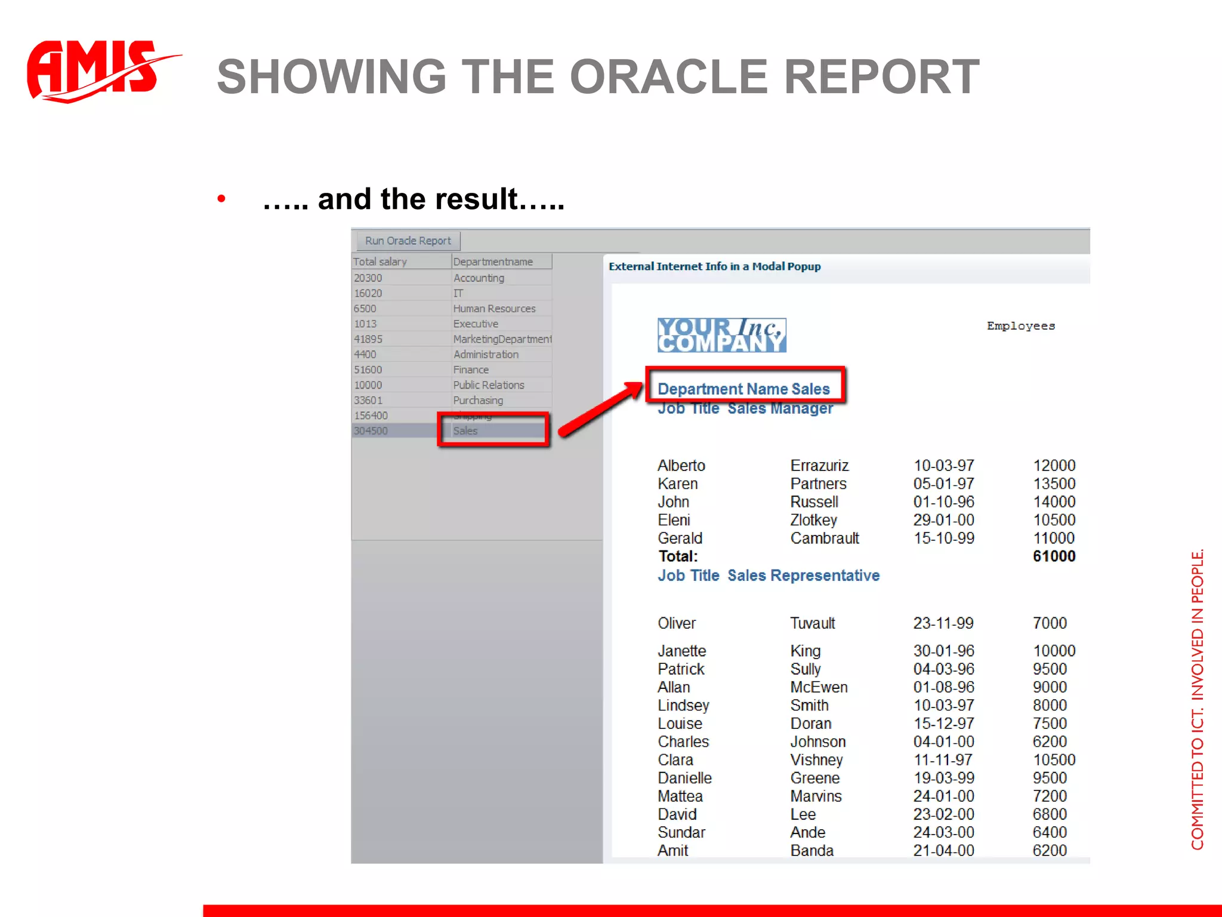
Task: Click last name Tuvault
Action: tap(813, 623)
